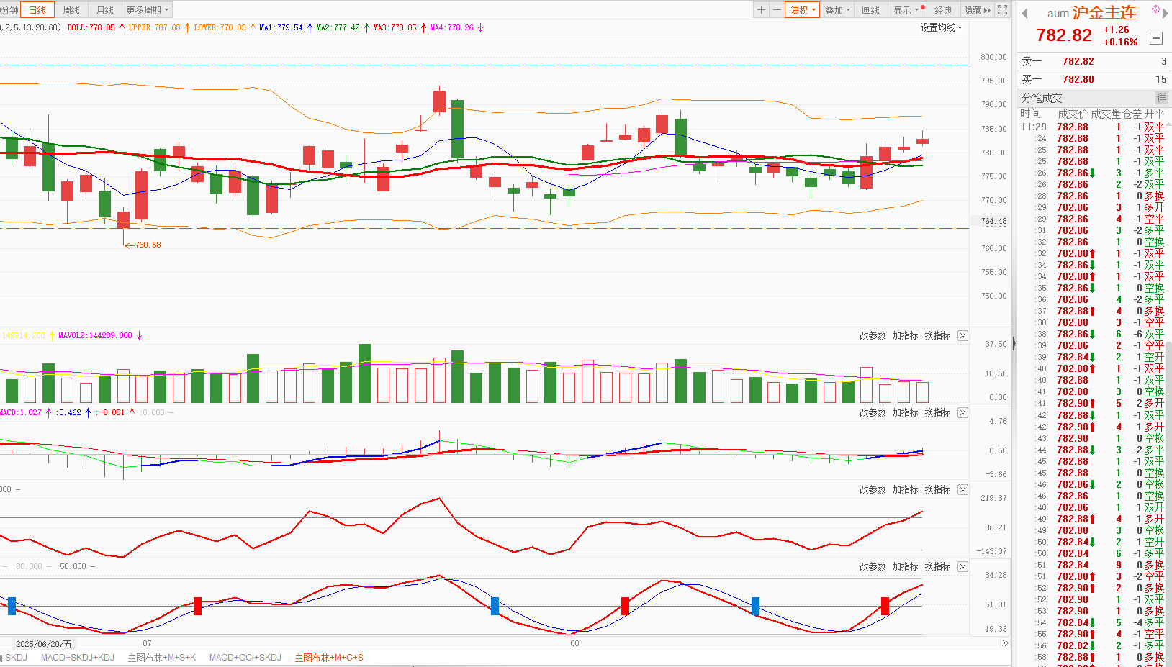Open 更多周期 period dropdown
The height and width of the screenshot is (667, 1172).
click(x=148, y=10)
